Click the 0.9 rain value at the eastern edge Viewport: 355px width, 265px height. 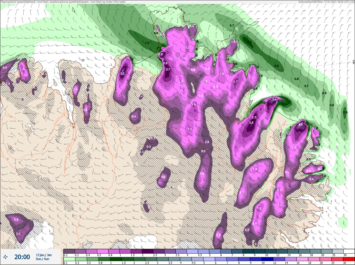point(345,113)
